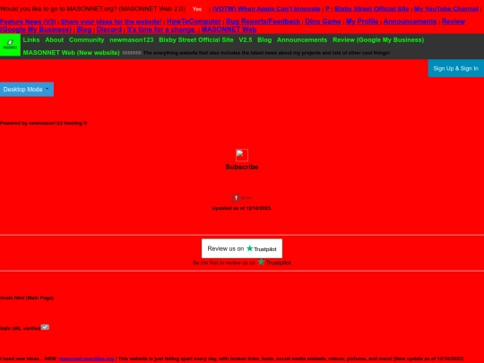Open the purple 'P' link
Image resolution: width=484 pixels, height=363 pixels.
pyautogui.click(x=327, y=9)
